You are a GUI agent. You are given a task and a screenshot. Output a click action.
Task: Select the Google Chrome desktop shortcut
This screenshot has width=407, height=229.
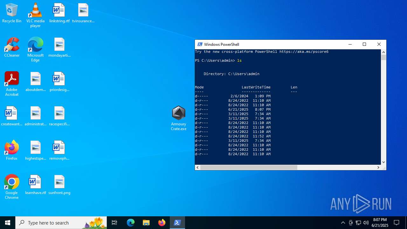tap(12, 187)
